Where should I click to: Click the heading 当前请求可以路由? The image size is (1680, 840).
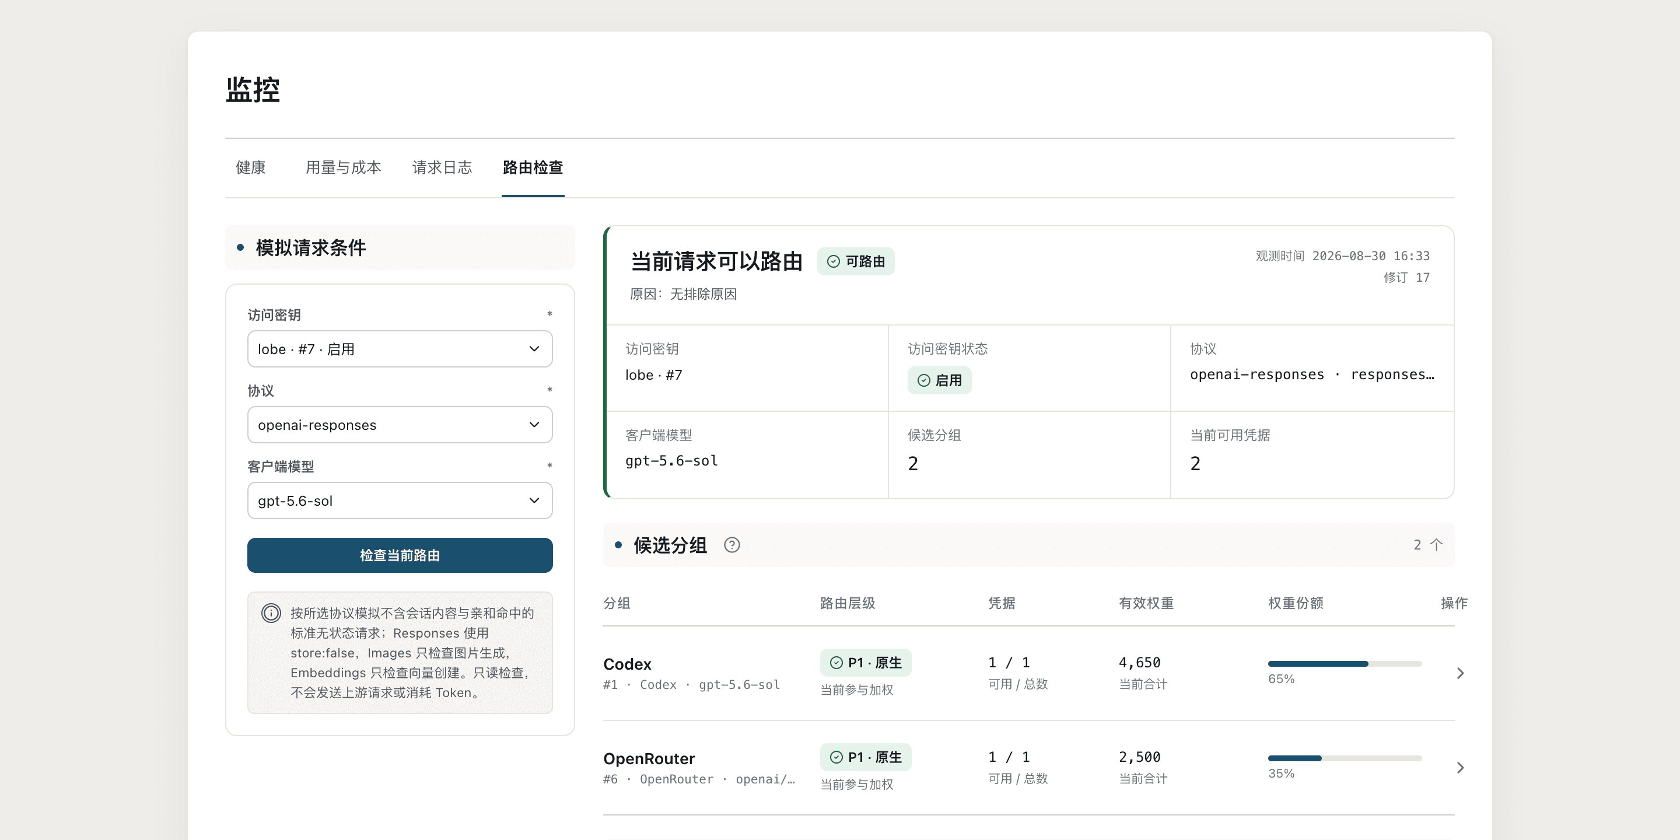click(x=716, y=261)
